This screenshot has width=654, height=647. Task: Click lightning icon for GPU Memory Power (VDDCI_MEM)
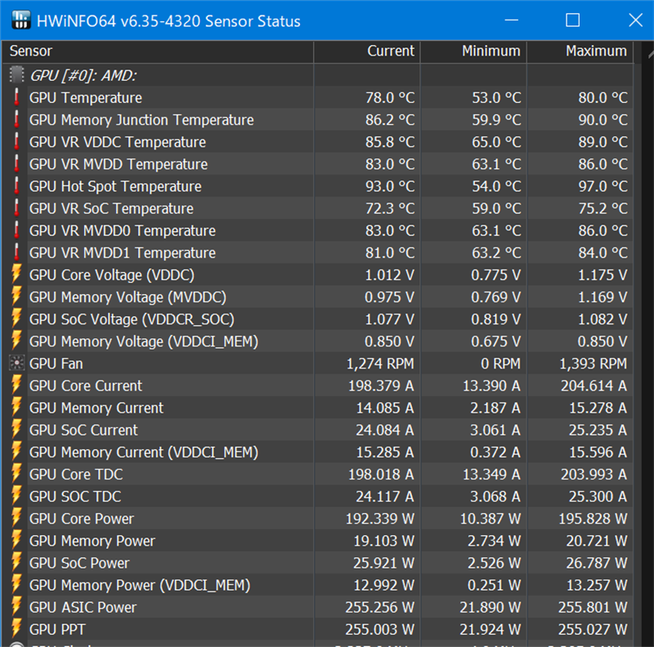click(16, 585)
